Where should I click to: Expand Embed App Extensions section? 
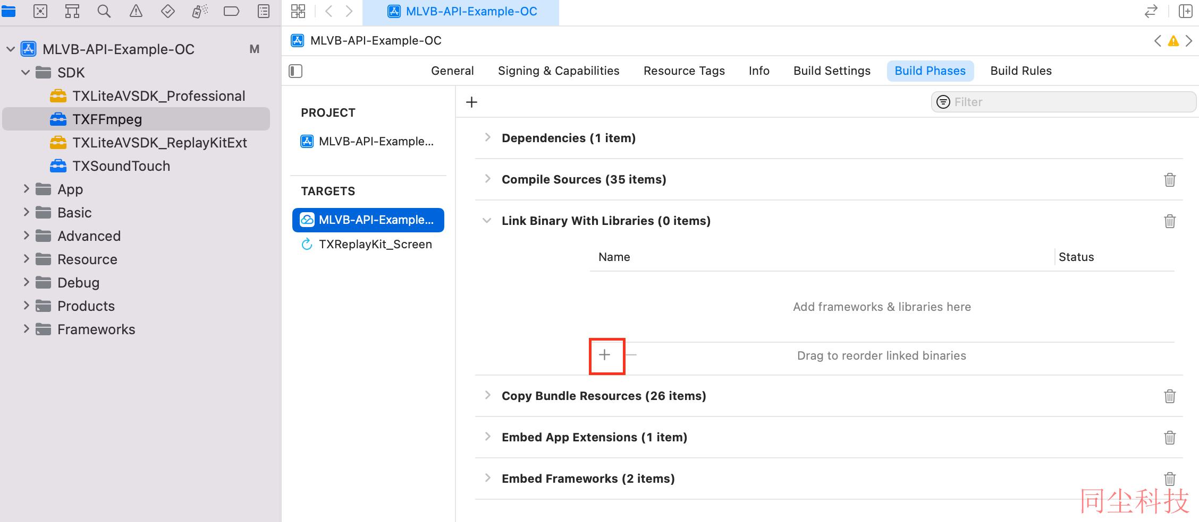pyautogui.click(x=487, y=437)
